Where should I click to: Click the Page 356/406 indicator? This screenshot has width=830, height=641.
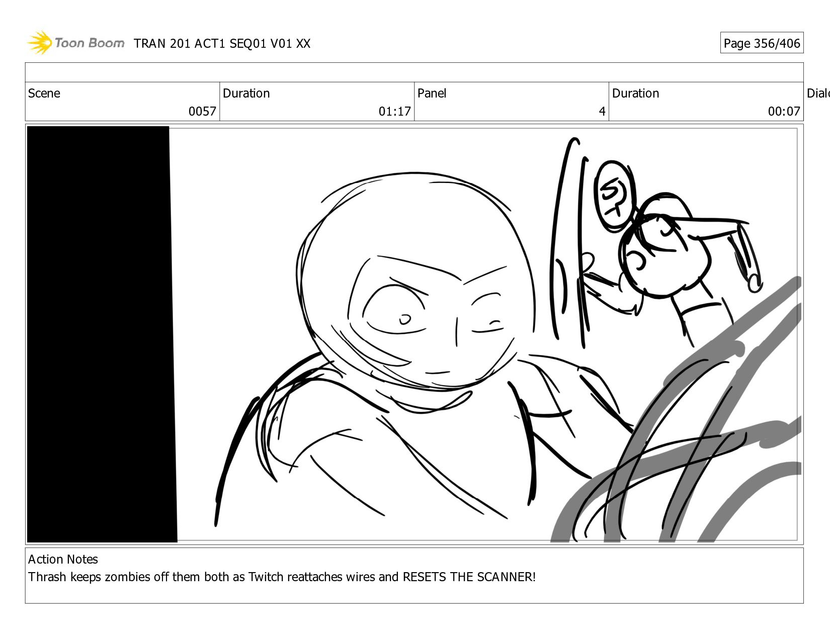tap(762, 43)
